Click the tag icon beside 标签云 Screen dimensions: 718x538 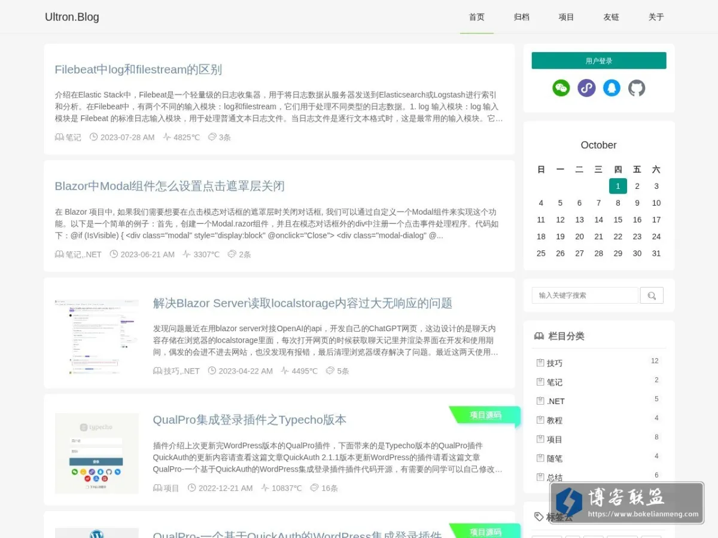pyautogui.click(x=539, y=516)
